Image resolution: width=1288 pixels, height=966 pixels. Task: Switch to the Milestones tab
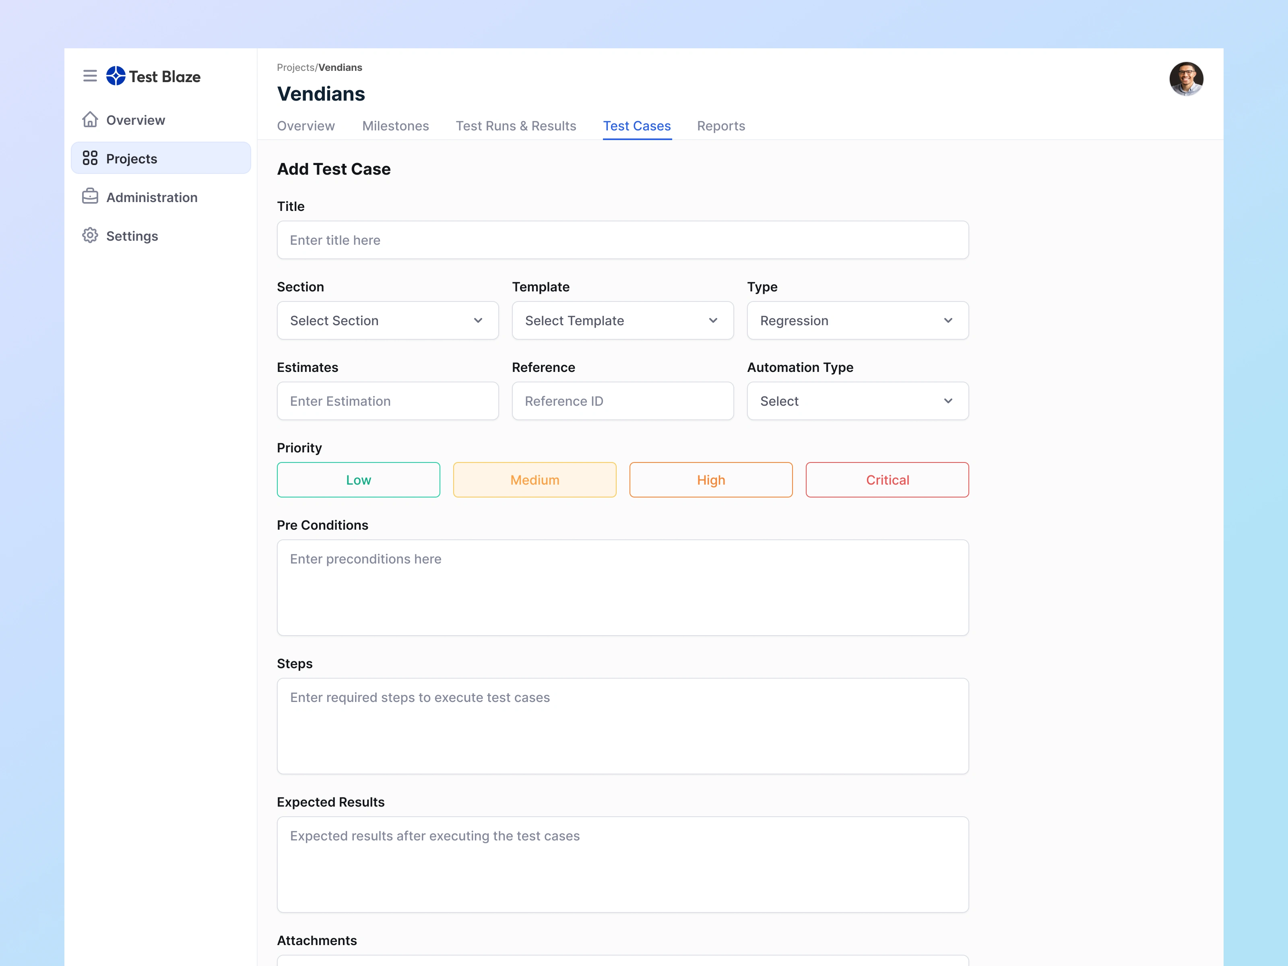[395, 126]
